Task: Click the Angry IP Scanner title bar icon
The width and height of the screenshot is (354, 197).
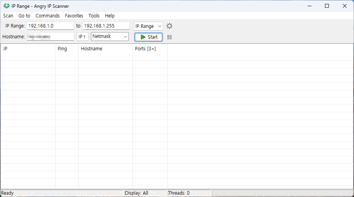Action: [7, 6]
